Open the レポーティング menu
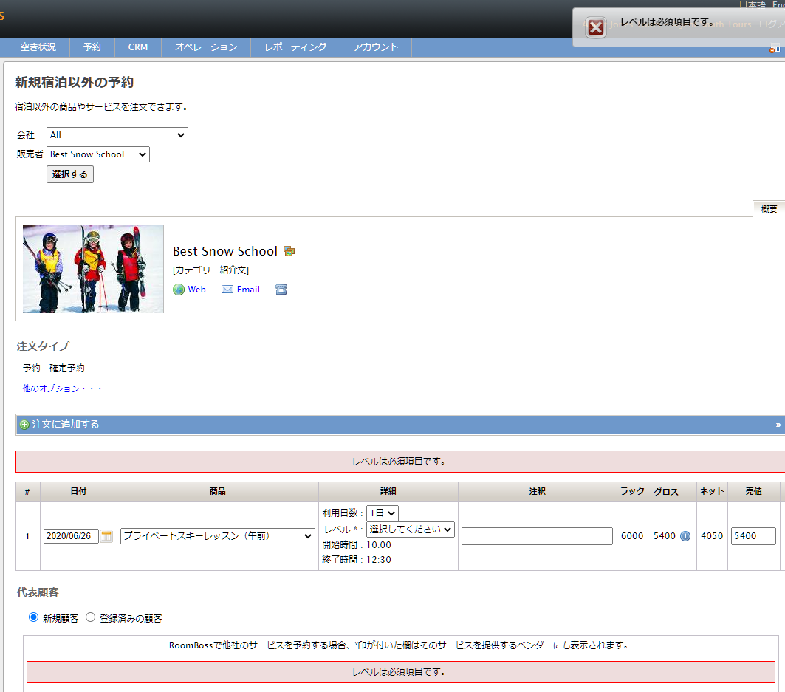The height and width of the screenshot is (692, 785). click(295, 47)
